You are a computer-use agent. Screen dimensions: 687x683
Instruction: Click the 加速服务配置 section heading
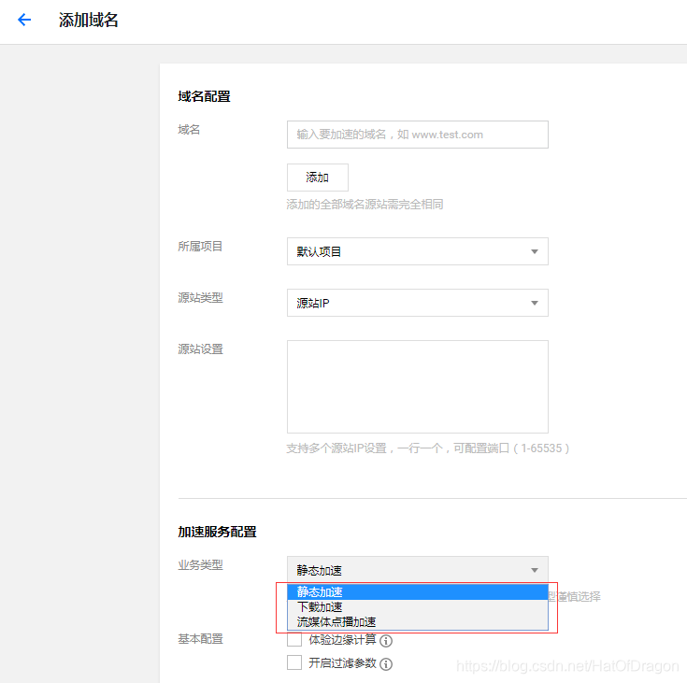[217, 532]
